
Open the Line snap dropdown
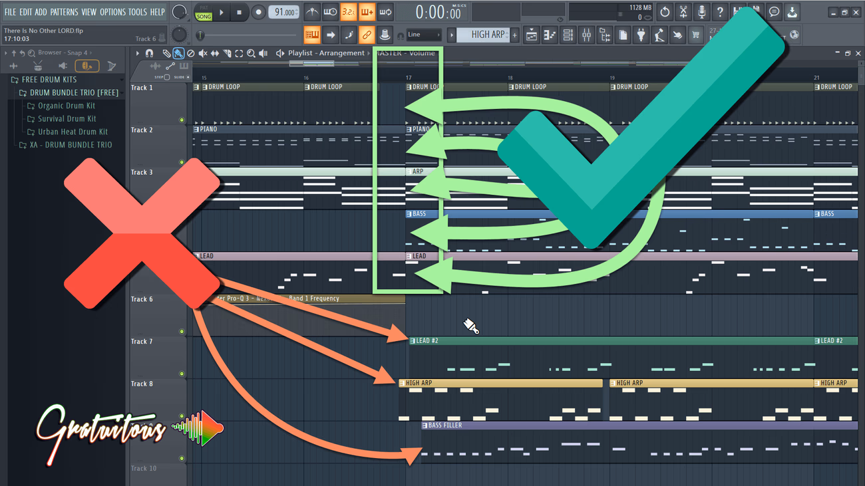pyautogui.click(x=423, y=35)
